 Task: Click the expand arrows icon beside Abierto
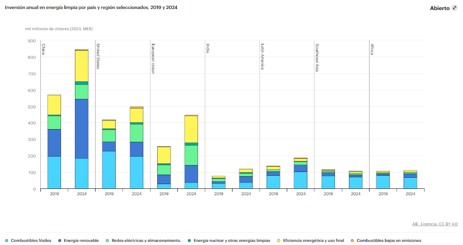coord(455,8)
